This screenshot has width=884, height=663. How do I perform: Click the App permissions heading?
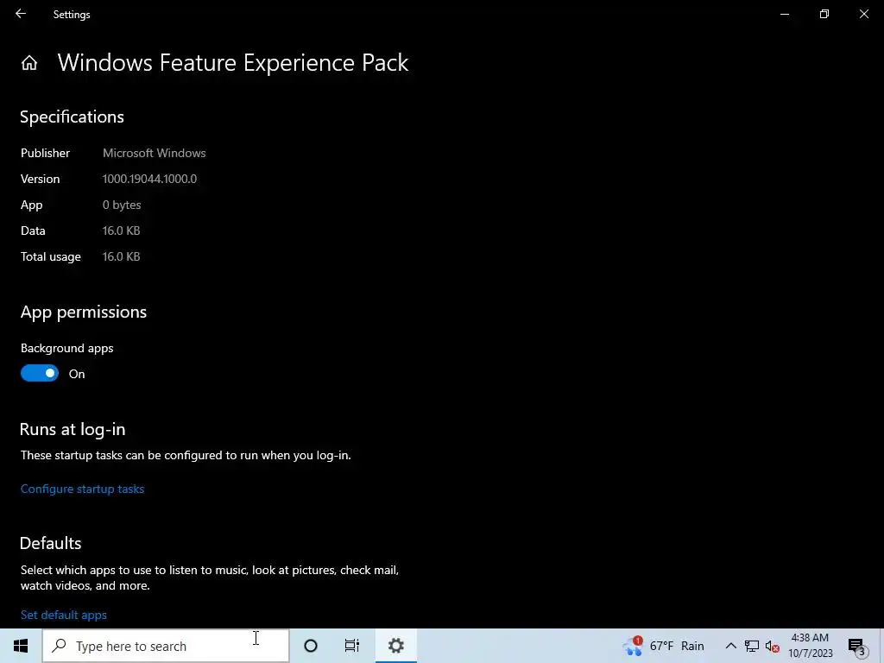(84, 312)
